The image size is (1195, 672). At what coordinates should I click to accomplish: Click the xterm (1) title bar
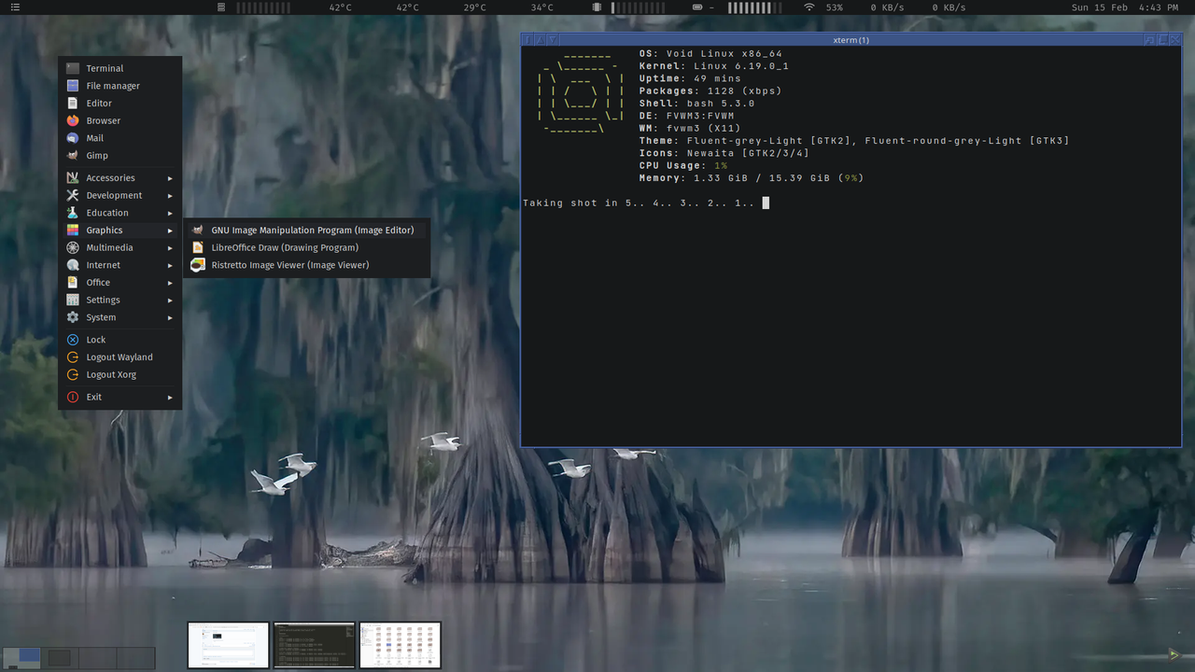851,40
